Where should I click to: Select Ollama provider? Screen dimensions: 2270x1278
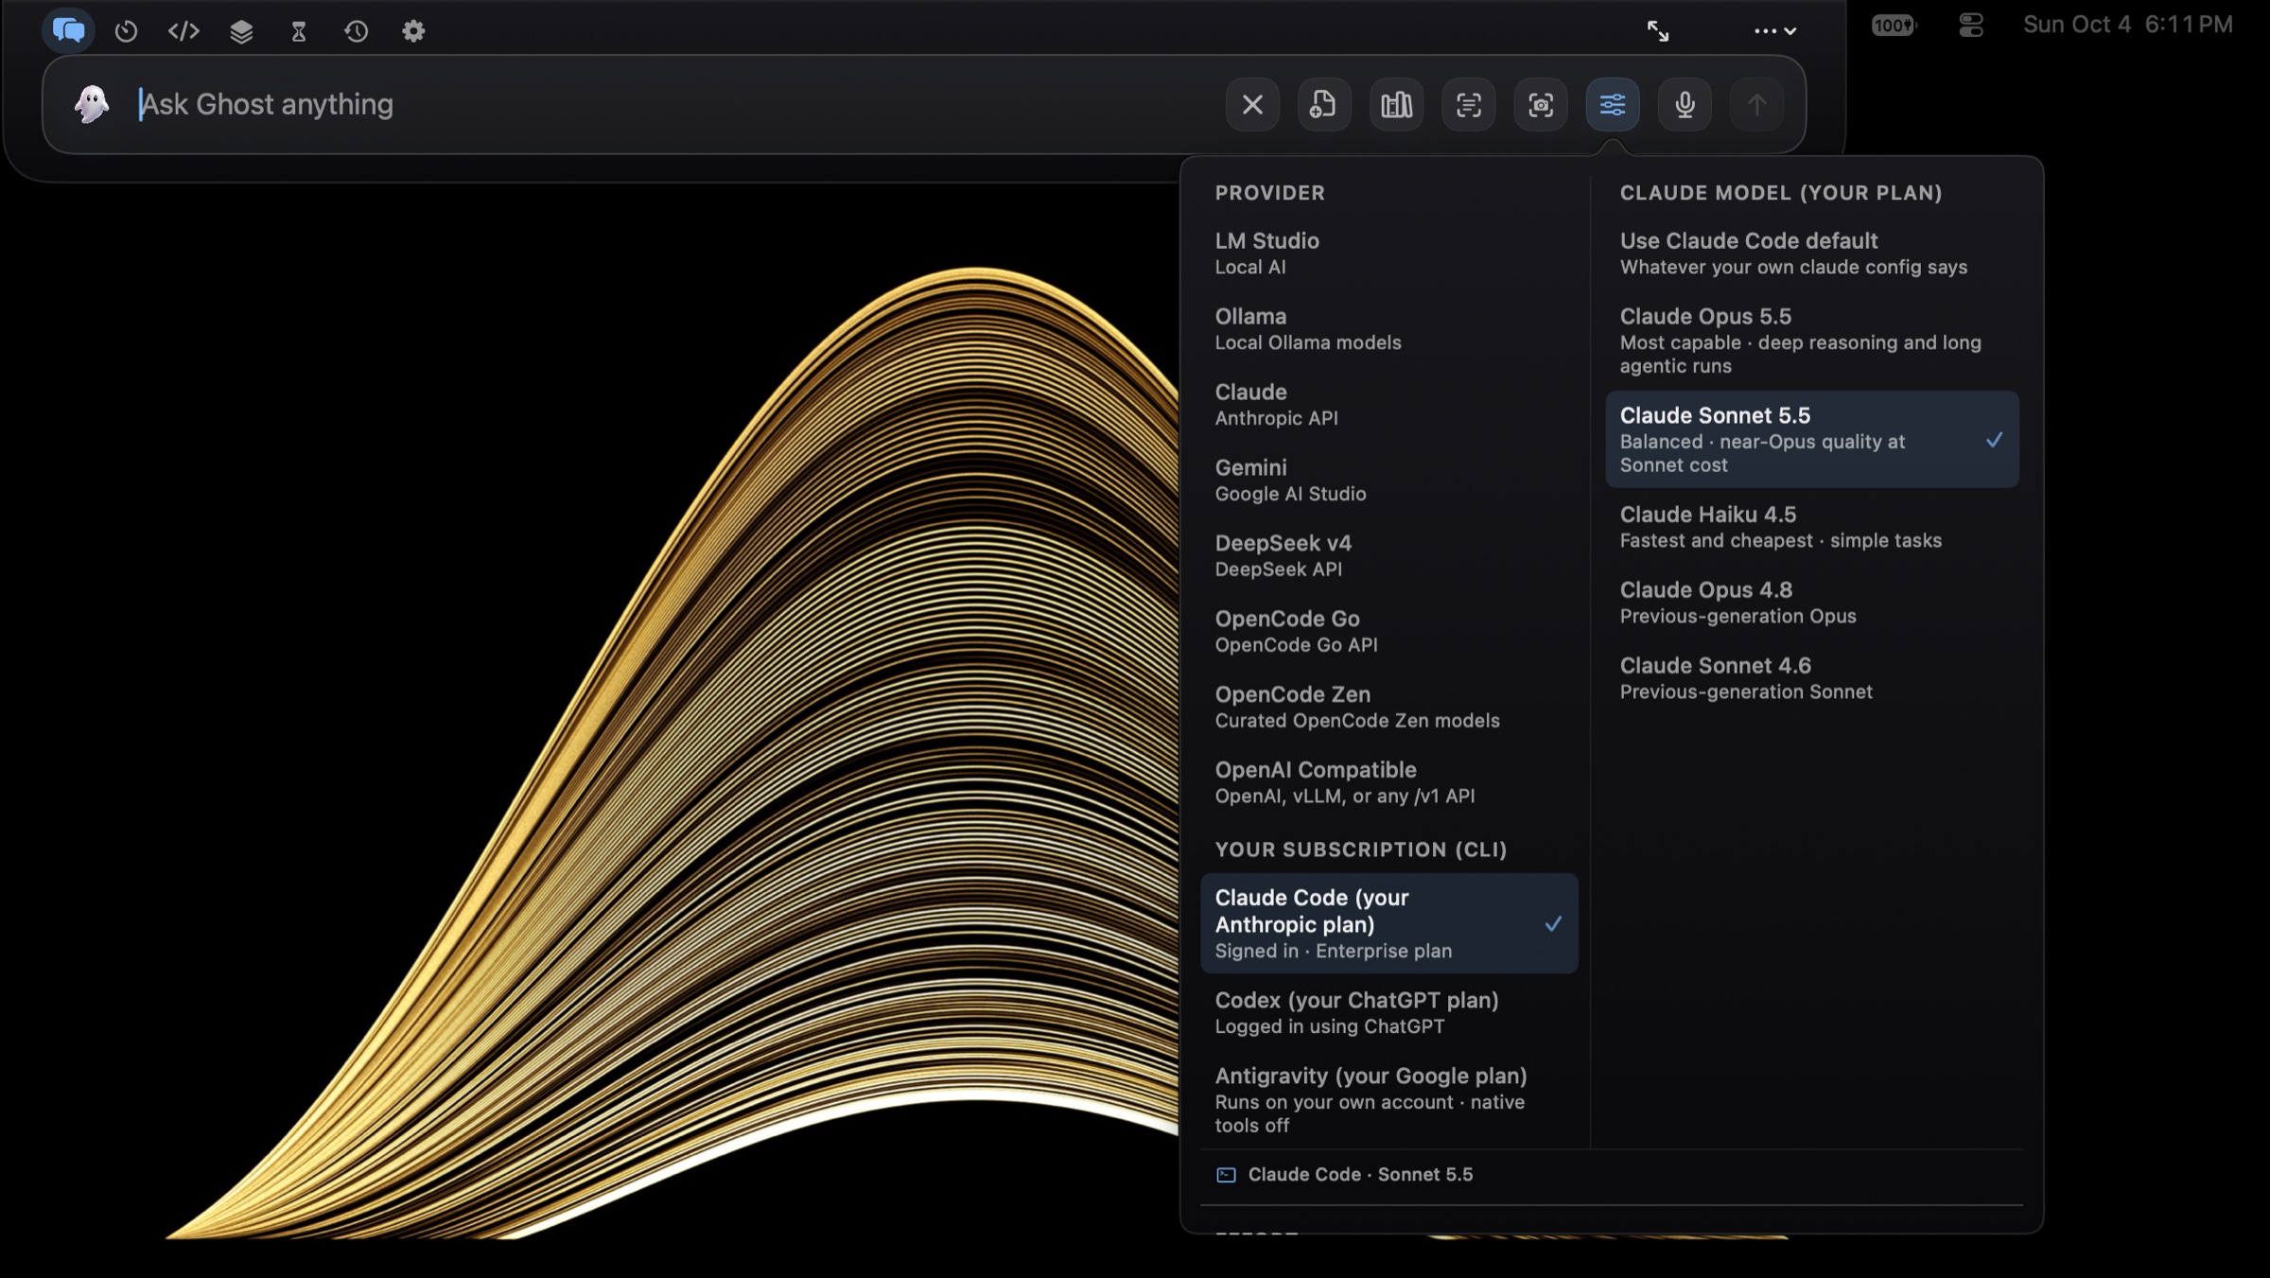(1388, 328)
